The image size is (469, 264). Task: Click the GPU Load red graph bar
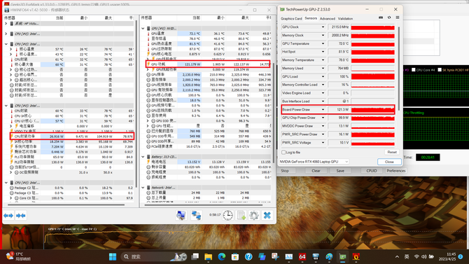click(x=372, y=76)
